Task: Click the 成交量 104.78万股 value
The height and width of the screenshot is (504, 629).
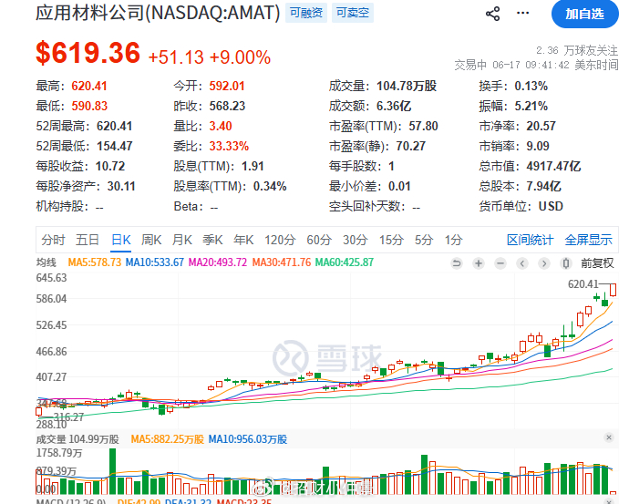Action: pos(407,87)
